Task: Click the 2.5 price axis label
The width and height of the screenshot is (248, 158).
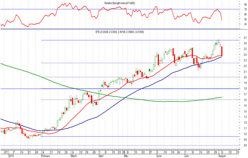Action: coord(245,49)
